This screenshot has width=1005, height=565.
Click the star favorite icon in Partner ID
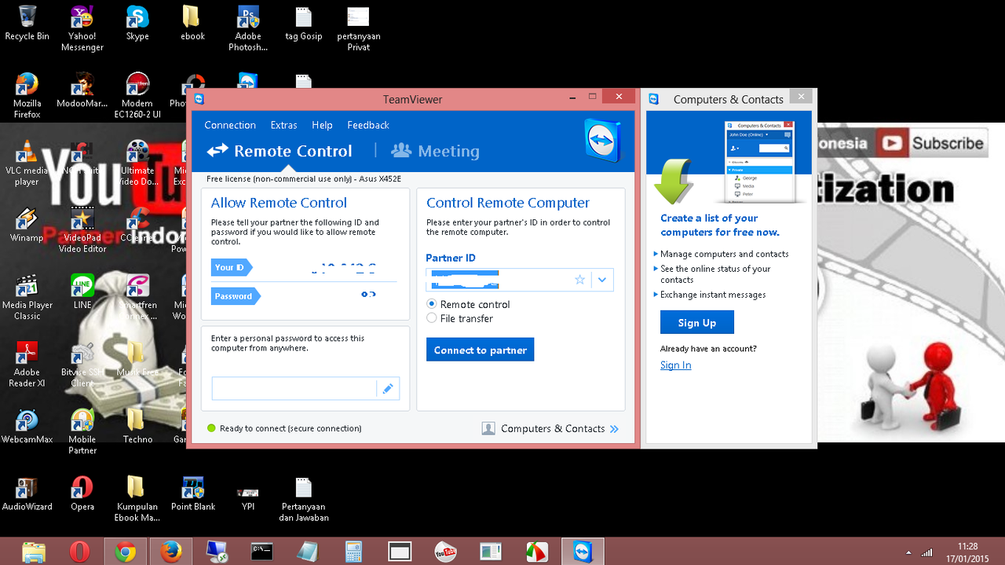coord(580,279)
